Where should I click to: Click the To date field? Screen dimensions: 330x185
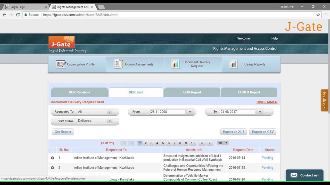[x=237, y=112]
